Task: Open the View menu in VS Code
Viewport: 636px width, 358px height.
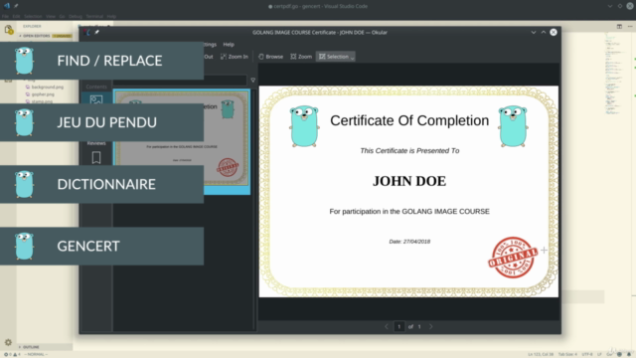Action: coord(51,16)
